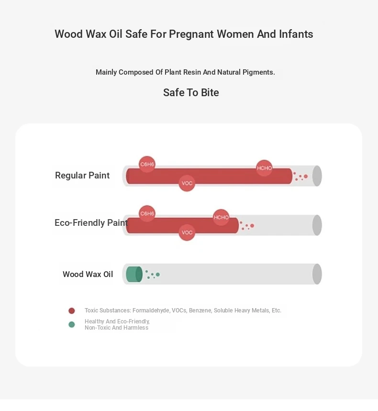This screenshot has height=411, width=378.
Task: Click the Toxic Substances legend description text
Action: coord(183,311)
